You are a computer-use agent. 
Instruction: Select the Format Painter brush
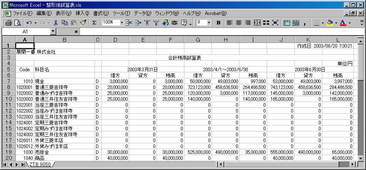[83, 22]
